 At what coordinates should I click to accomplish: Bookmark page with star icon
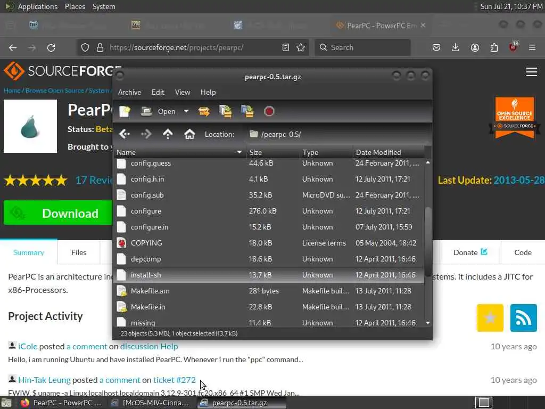click(x=301, y=47)
